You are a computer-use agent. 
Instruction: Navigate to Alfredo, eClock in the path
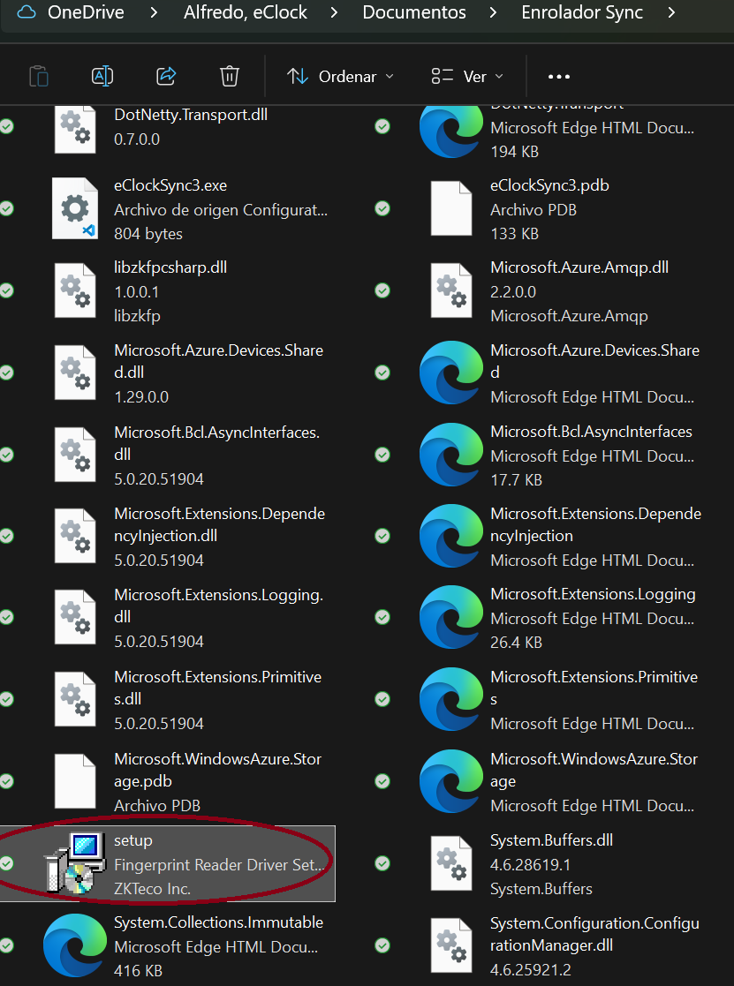(246, 12)
